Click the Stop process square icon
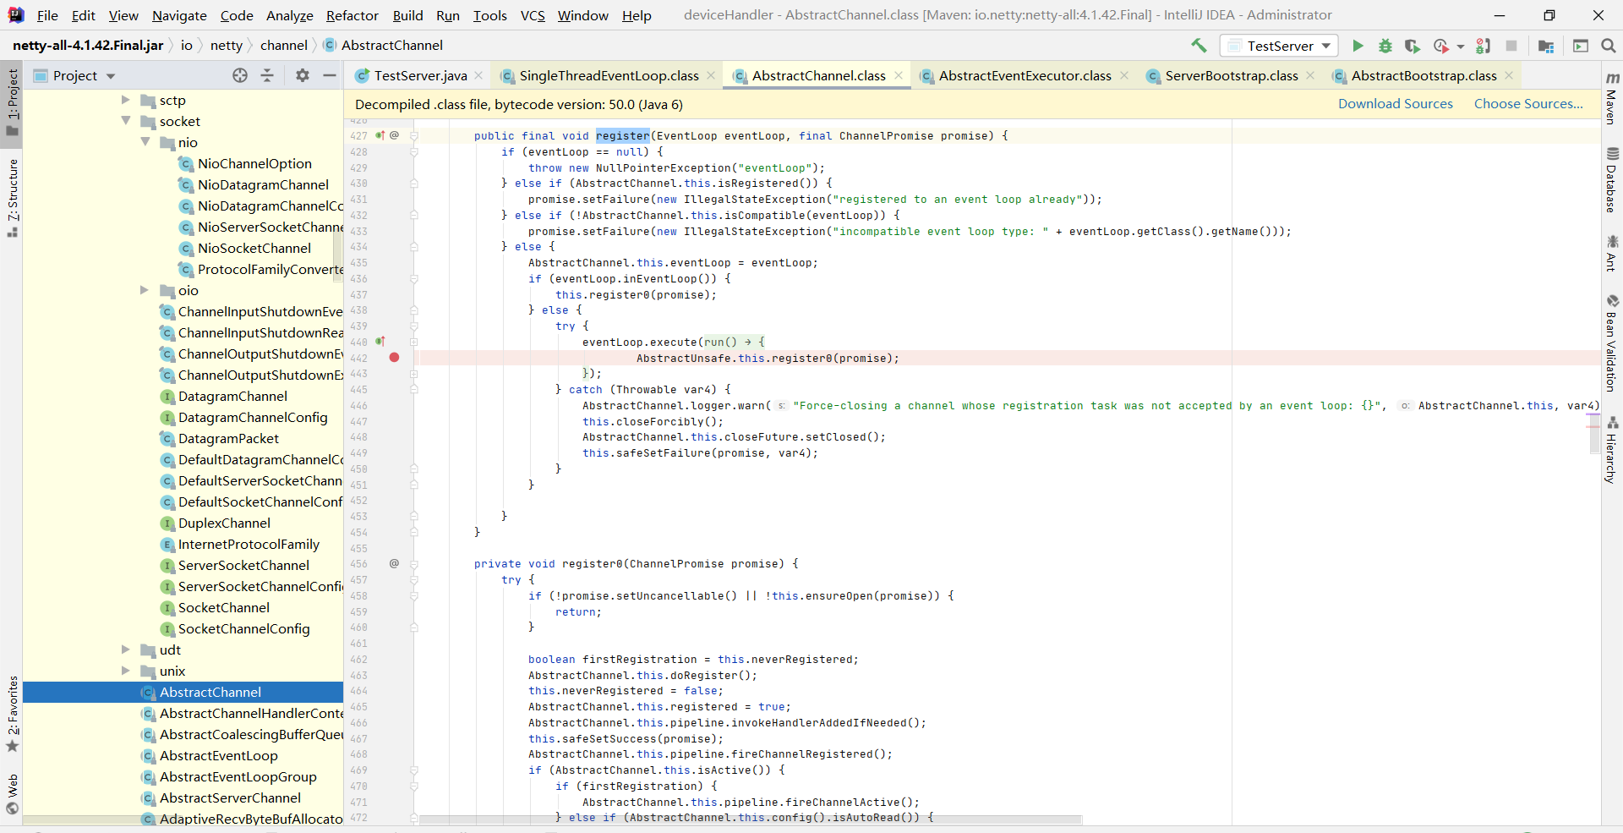The height and width of the screenshot is (833, 1623). [1511, 46]
